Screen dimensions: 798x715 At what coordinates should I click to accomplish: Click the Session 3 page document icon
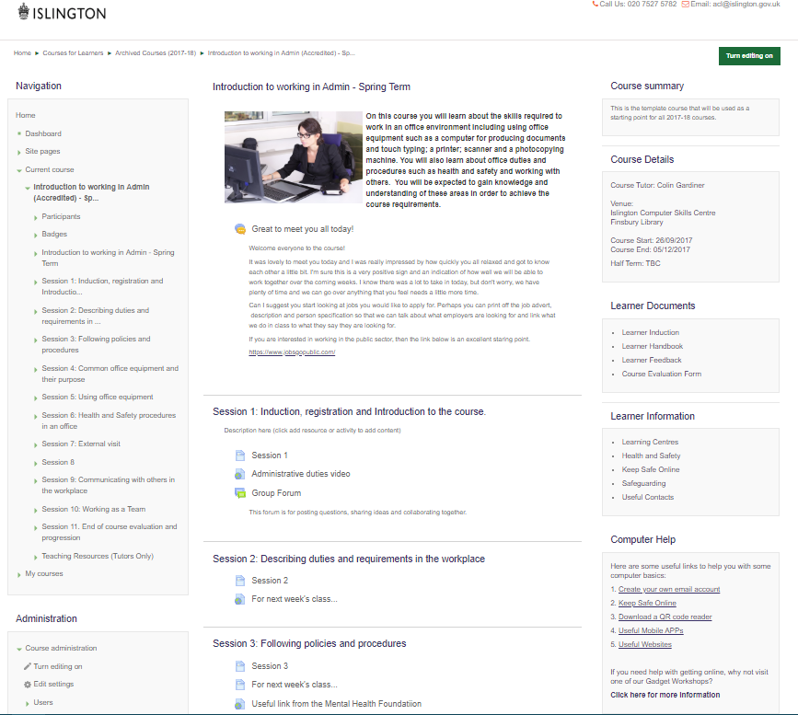click(x=239, y=666)
